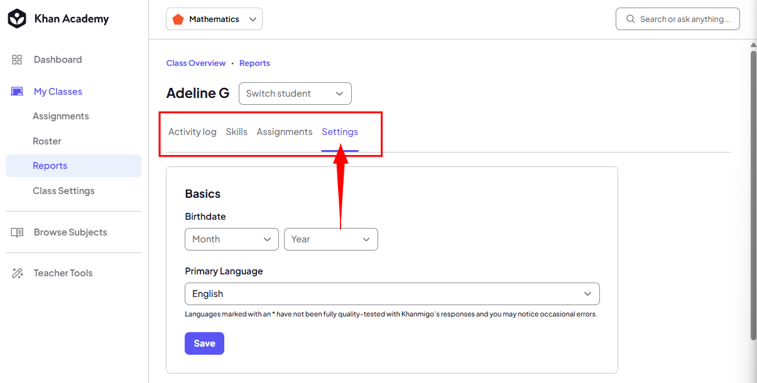Open the Switch student dropdown
The height and width of the screenshot is (383, 757).
pos(295,94)
